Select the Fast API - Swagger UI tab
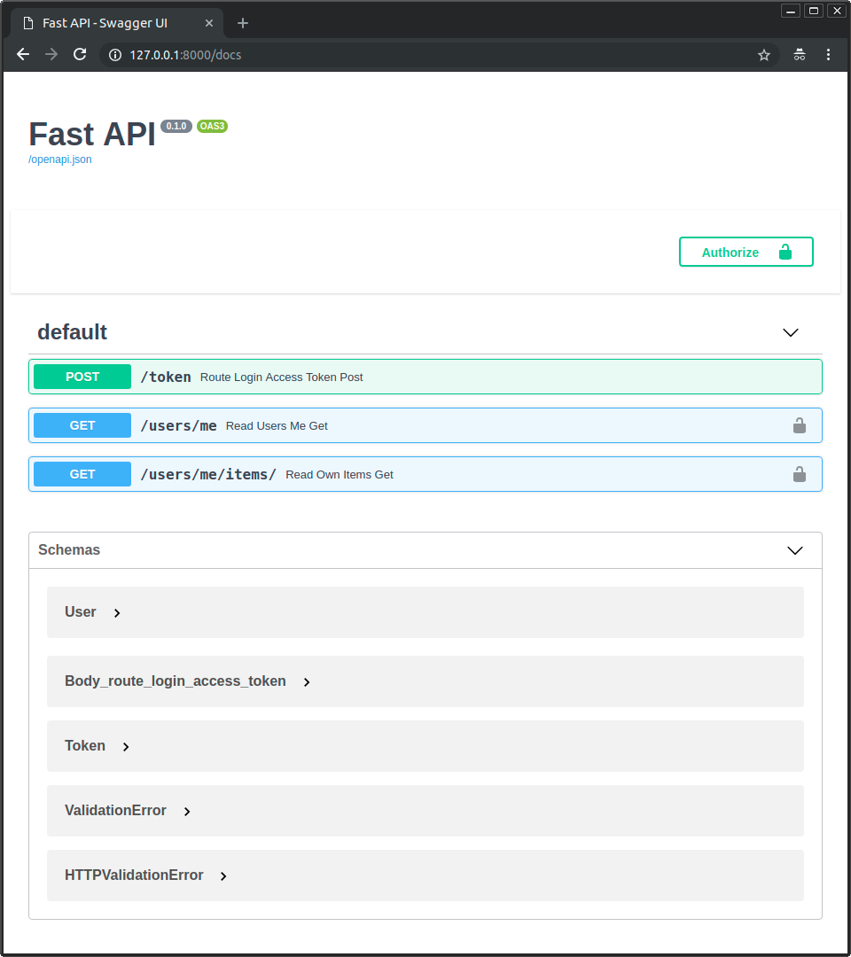851x957 pixels. 105,23
